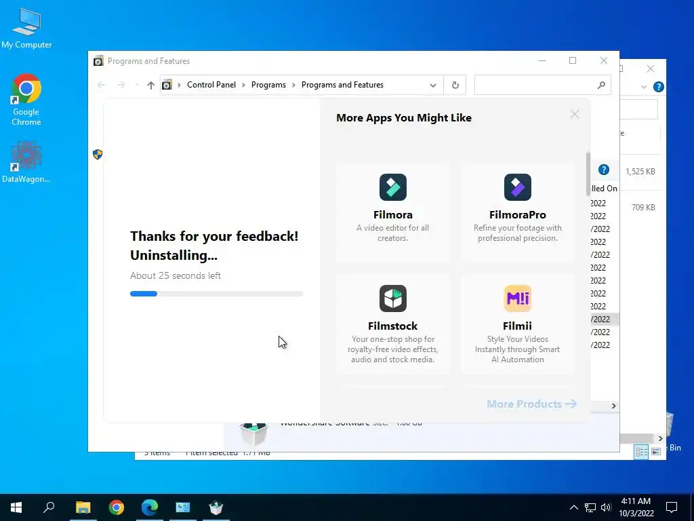This screenshot has height=521, width=694.
Task: Select the 709 KB file size entry
Action: (x=643, y=208)
